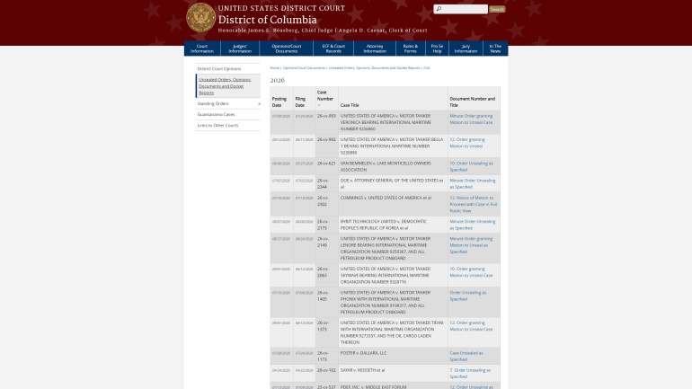The image size is (692, 389).
Task: Sort by Case Number column arrow
Action: pos(319,105)
